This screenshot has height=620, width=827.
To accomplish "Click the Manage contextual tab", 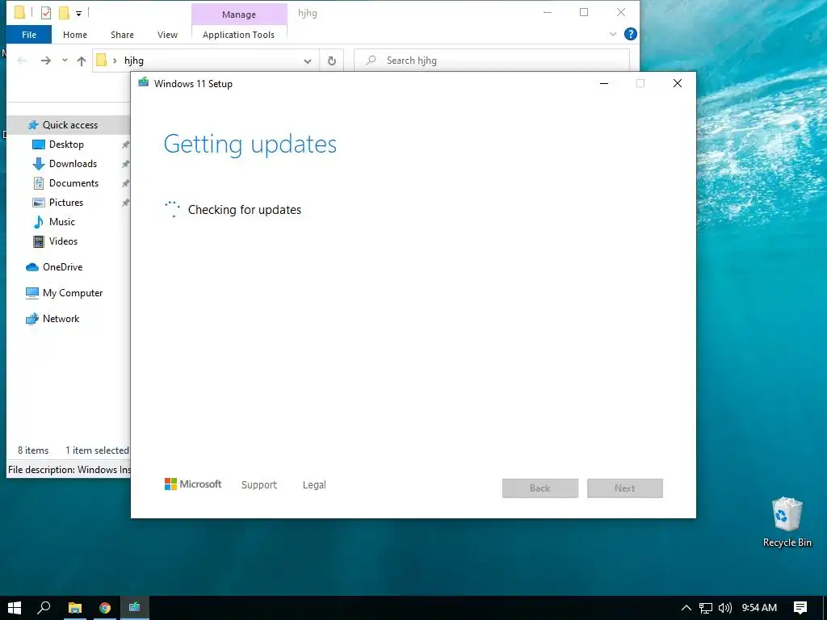I will coord(239,15).
